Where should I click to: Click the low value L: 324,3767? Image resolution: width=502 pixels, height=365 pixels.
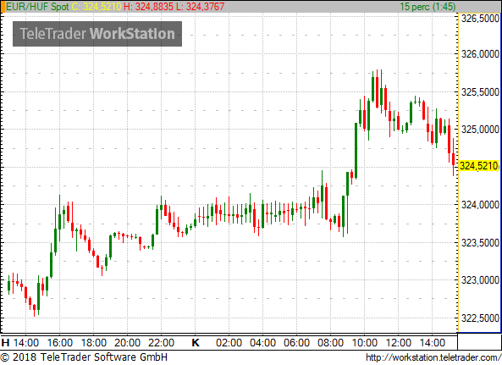[201, 7]
